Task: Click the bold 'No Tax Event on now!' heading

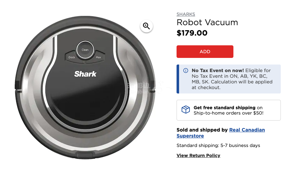Action: tap(218, 71)
